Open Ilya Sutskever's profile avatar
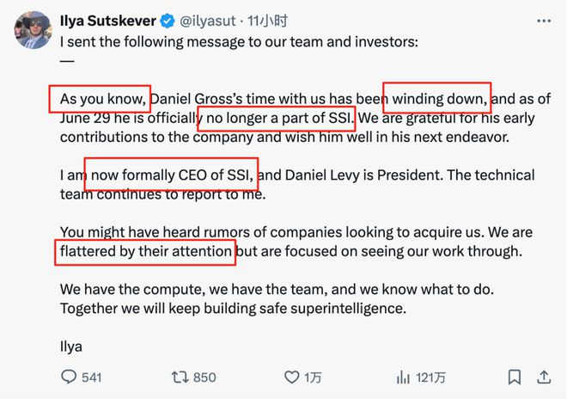The height and width of the screenshot is (399, 567). coord(32,29)
